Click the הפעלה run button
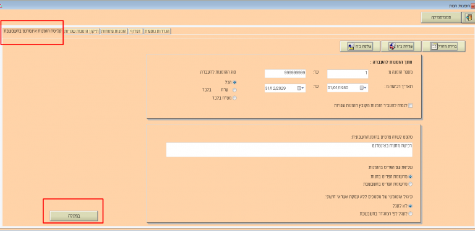This screenshot has width=475, height=231. click(74, 216)
